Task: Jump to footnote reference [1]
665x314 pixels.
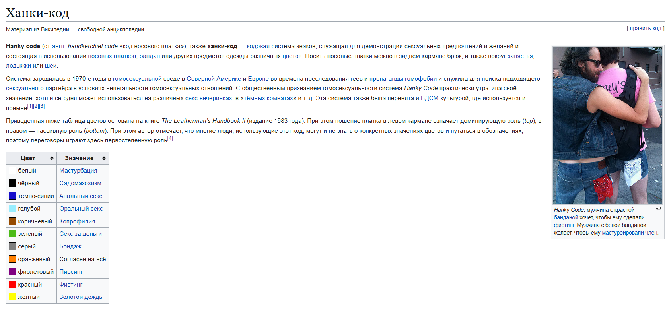Action: click(x=30, y=106)
